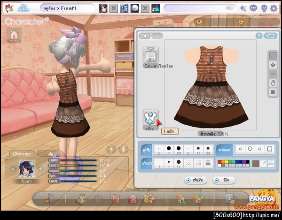Click the ปิด close button
282x220 pixels.
pos(224,180)
